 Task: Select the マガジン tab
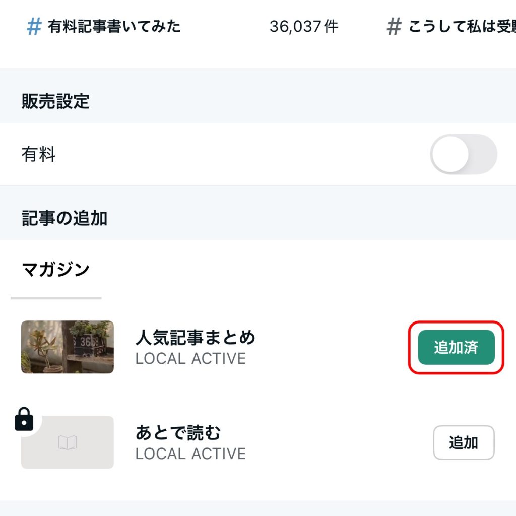(x=55, y=270)
